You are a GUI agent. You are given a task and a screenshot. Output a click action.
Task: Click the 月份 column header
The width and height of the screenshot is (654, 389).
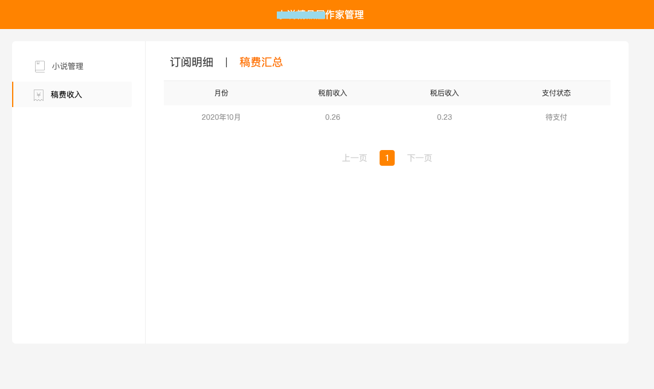(221, 93)
